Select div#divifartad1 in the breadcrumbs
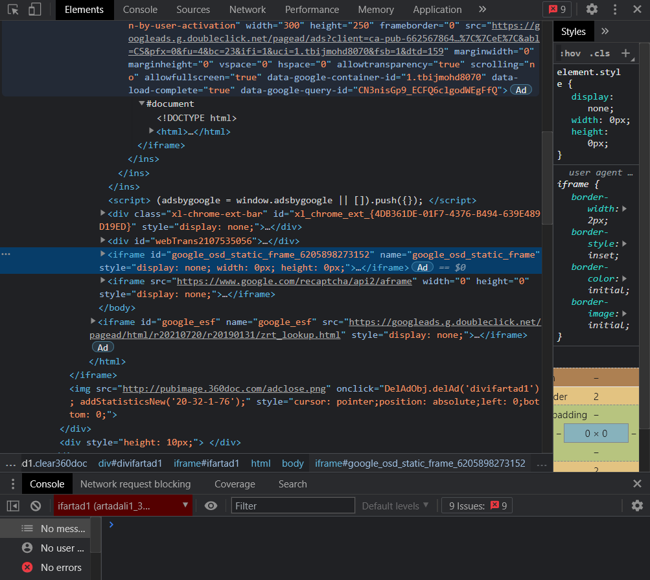 (x=130, y=463)
